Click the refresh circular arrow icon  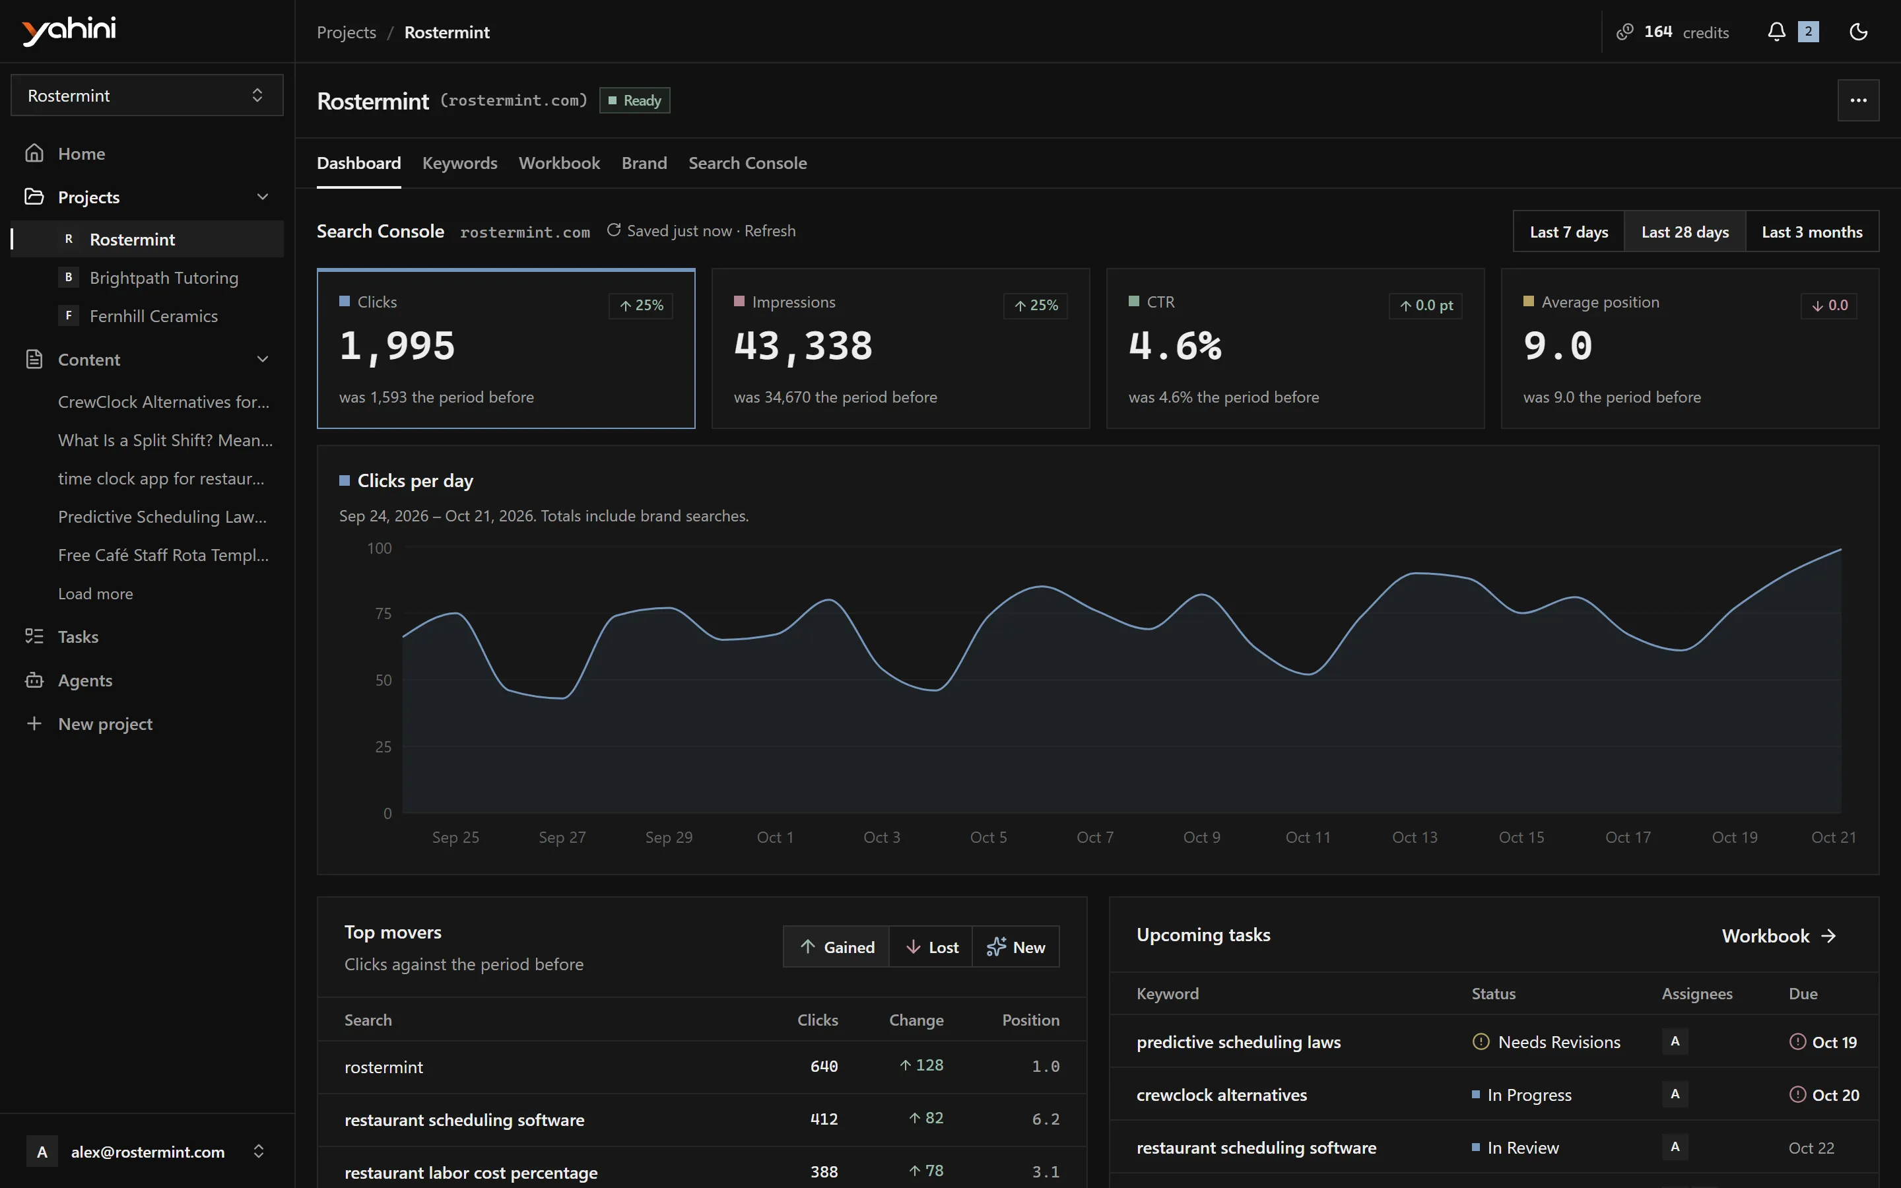(x=613, y=230)
